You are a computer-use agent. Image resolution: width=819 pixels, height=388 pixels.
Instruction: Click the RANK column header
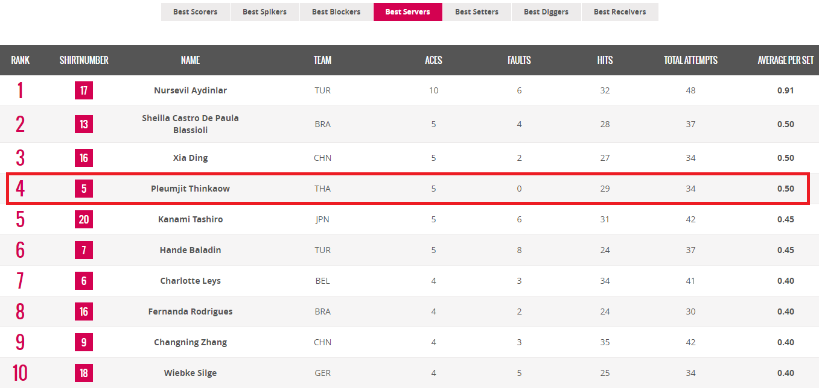pyautogui.click(x=20, y=60)
